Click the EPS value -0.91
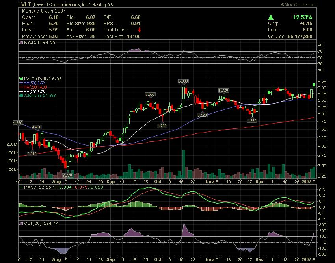The image size is (335, 263). tap(135, 24)
